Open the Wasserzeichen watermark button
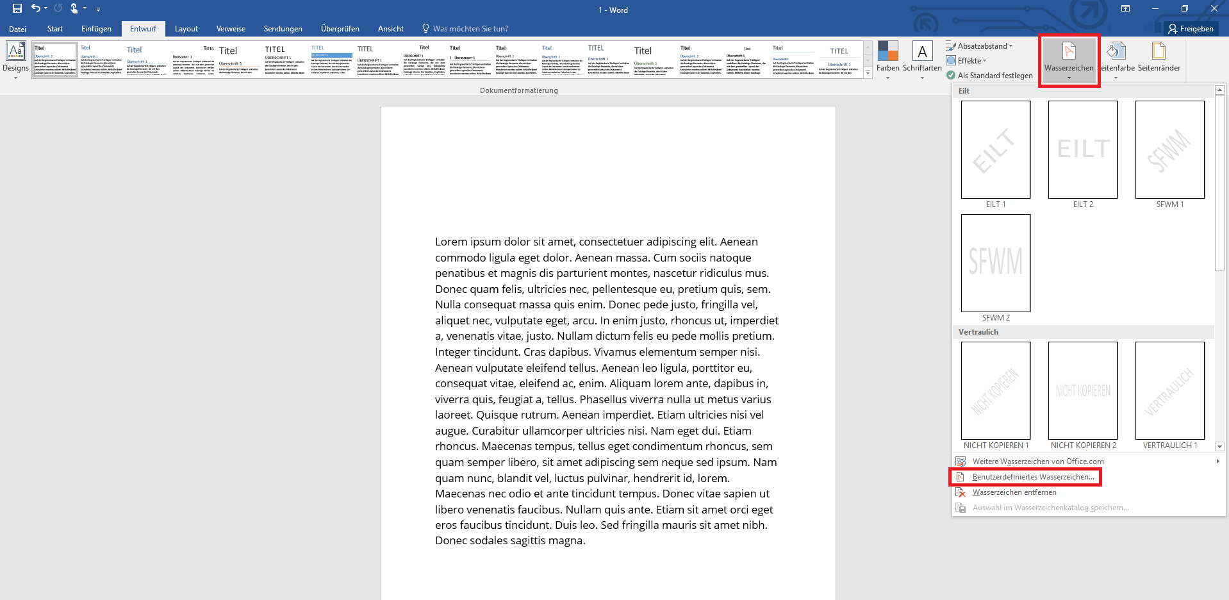This screenshot has width=1229, height=600. pos(1068,59)
